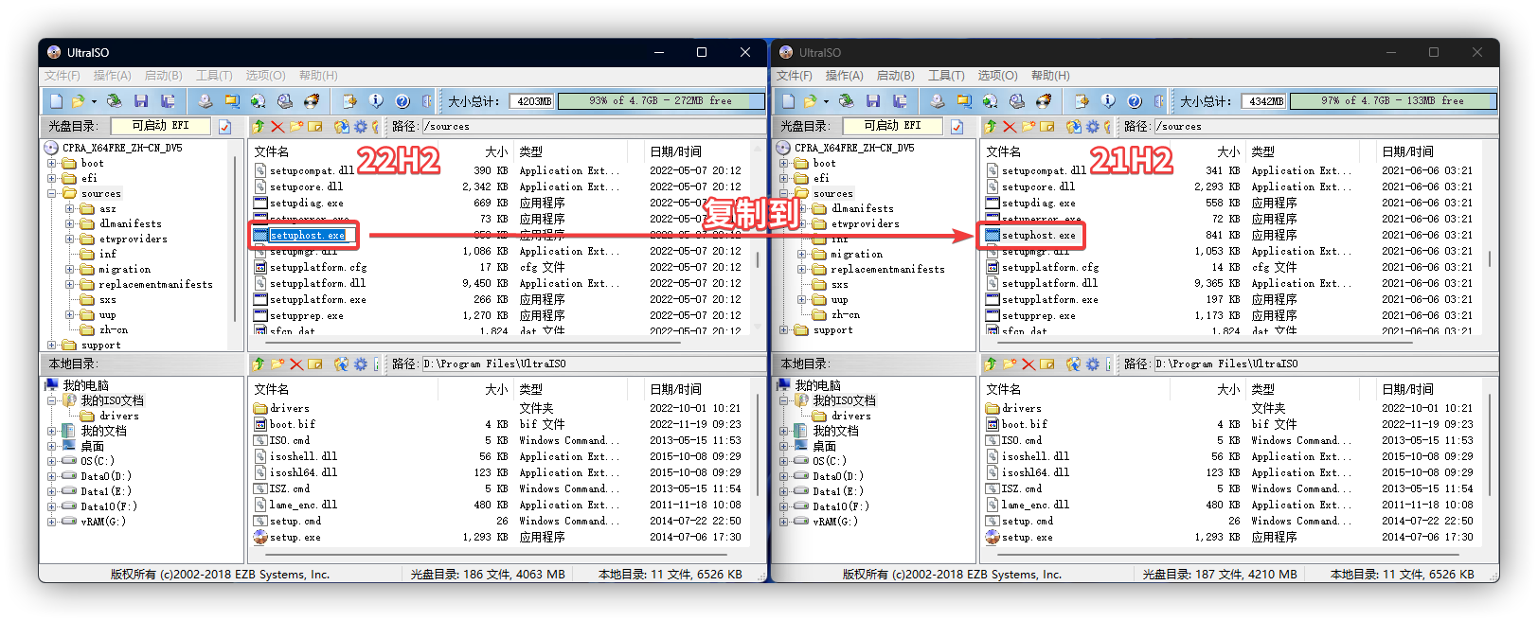Click Save floppy icon in right window toolbar

[873, 100]
